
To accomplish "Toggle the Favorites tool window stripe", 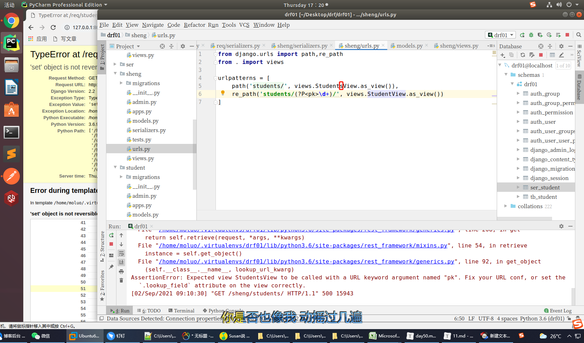I will tap(102, 285).
